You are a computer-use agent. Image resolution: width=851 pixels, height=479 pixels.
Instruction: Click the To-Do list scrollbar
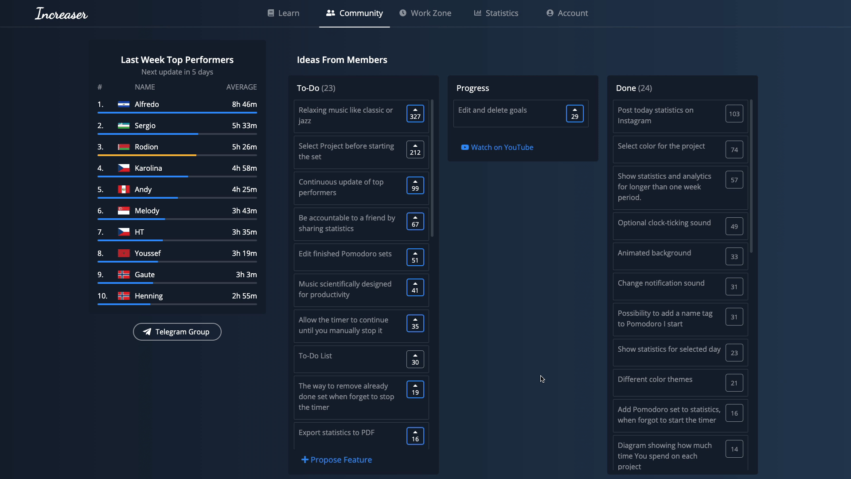pos(432,169)
